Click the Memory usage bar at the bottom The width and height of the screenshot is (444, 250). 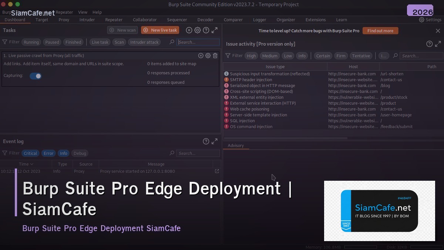tap(361, 247)
